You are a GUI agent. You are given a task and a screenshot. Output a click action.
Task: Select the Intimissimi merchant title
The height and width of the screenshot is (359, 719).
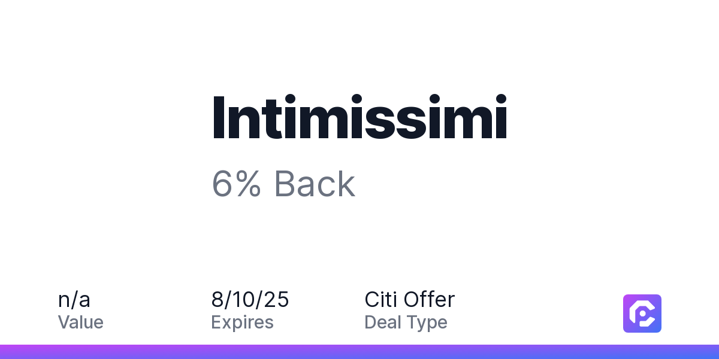359,117
